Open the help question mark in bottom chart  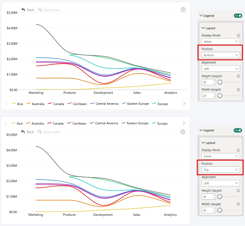pyautogui.click(x=183, y=132)
